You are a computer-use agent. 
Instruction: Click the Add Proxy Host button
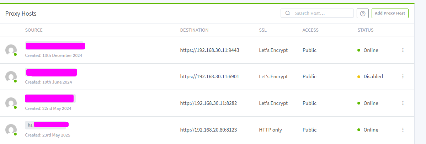click(390, 13)
